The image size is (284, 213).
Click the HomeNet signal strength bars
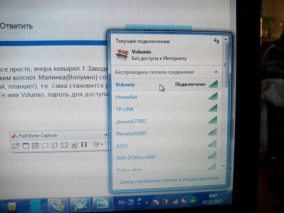pos(213,96)
